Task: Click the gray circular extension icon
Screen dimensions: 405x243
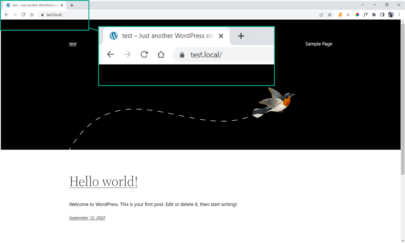Action: click(x=349, y=15)
